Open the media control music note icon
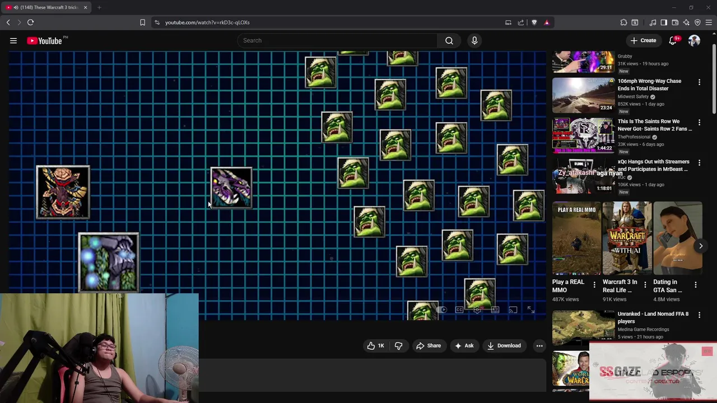 (653, 22)
